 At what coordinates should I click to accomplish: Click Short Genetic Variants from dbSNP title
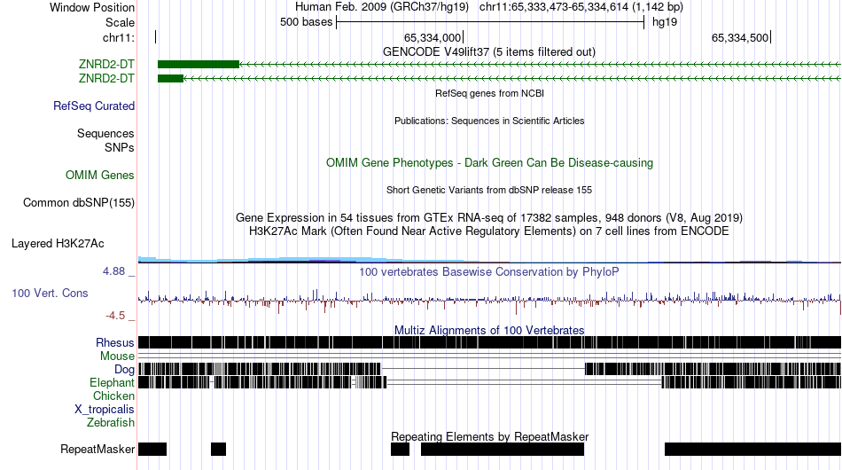(x=489, y=190)
